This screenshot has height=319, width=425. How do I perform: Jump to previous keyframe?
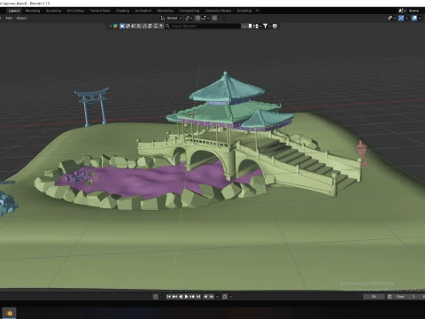(x=174, y=296)
